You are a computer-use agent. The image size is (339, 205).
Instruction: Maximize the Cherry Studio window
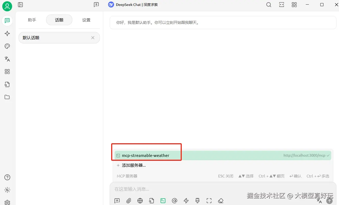click(322, 5)
